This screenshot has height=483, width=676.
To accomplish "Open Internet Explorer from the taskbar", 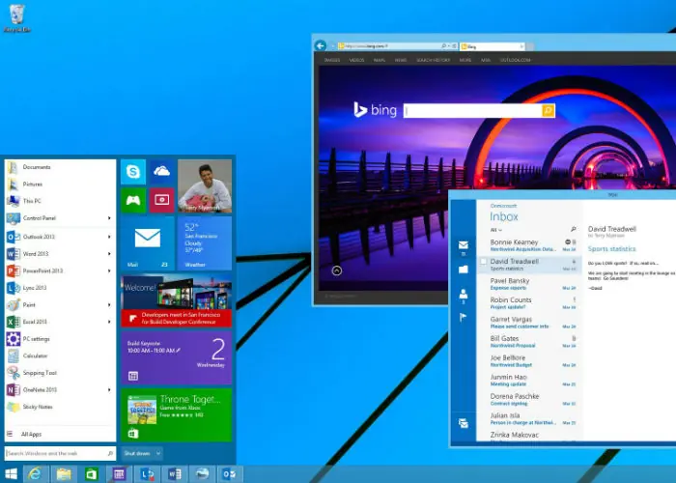I will click(x=36, y=474).
